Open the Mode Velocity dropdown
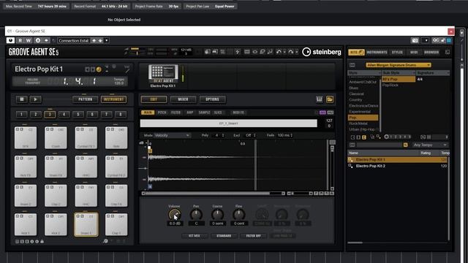The height and width of the screenshot is (263, 468). click(172, 135)
